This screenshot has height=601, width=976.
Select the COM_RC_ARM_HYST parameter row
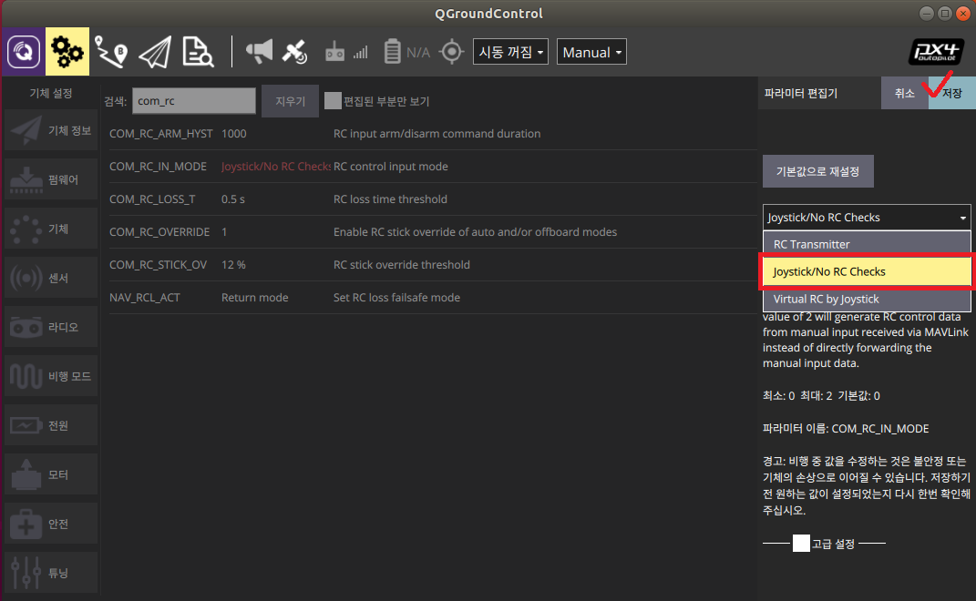click(x=433, y=134)
